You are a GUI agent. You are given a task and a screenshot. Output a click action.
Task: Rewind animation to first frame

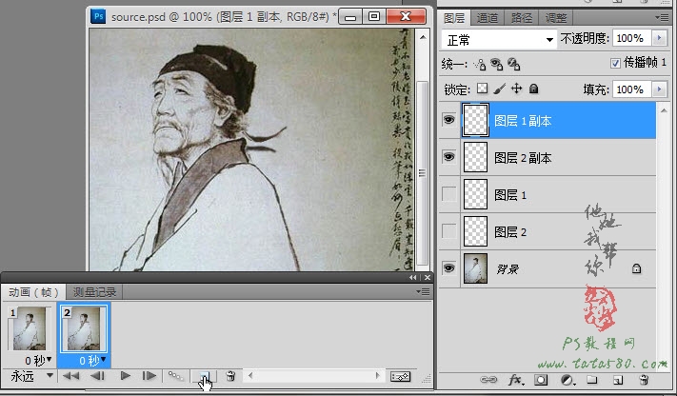(70, 376)
